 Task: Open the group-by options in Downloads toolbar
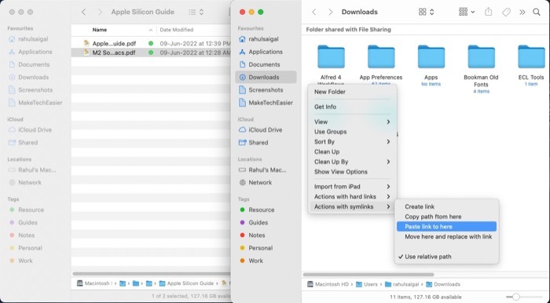click(x=467, y=12)
